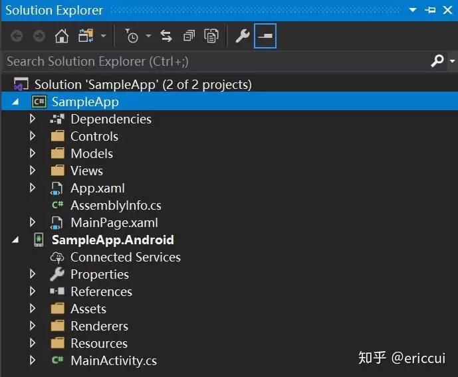
Task: Select the Models folder name
Action: pyautogui.click(x=92, y=154)
